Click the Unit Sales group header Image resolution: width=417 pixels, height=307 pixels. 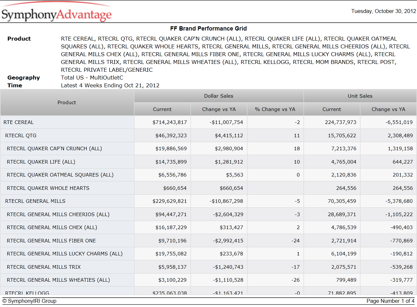point(360,96)
